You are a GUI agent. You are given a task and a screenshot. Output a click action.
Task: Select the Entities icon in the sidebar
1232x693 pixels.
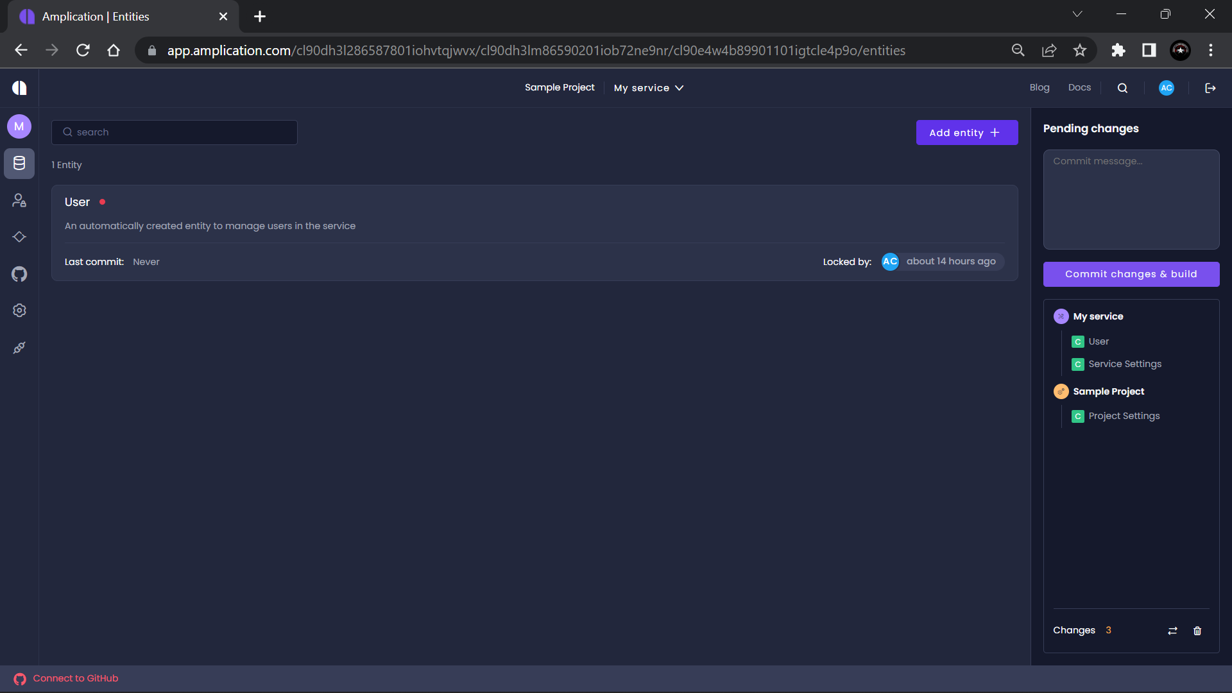point(19,164)
